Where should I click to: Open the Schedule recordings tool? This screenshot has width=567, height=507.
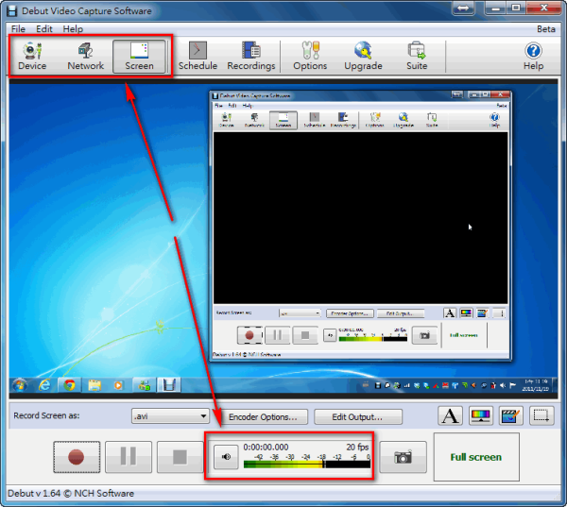coord(198,56)
